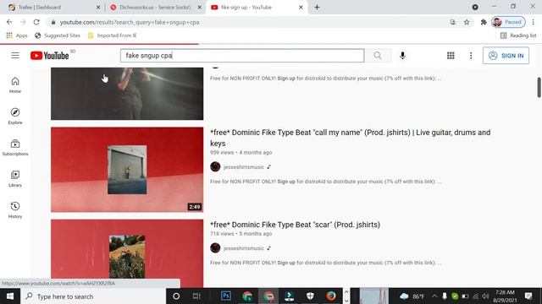542x304 pixels.
Task: Open Firefox from taskbar
Action: (331, 296)
